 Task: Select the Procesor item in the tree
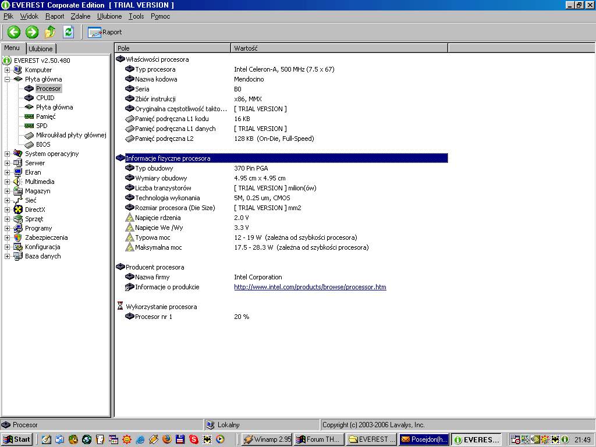(48, 88)
